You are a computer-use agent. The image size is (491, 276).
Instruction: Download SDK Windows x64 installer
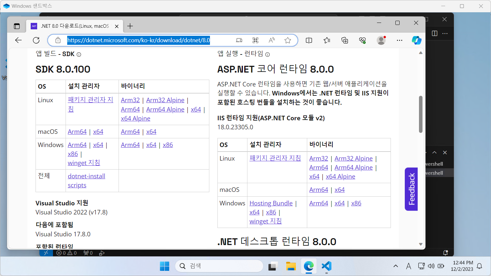tap(98, 145)
